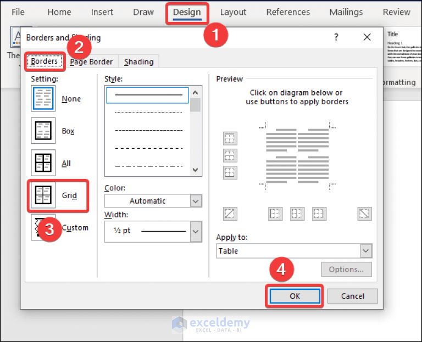Open the Home ribbon tab
This screenshot has height=342, width=422.
(59, 12)
